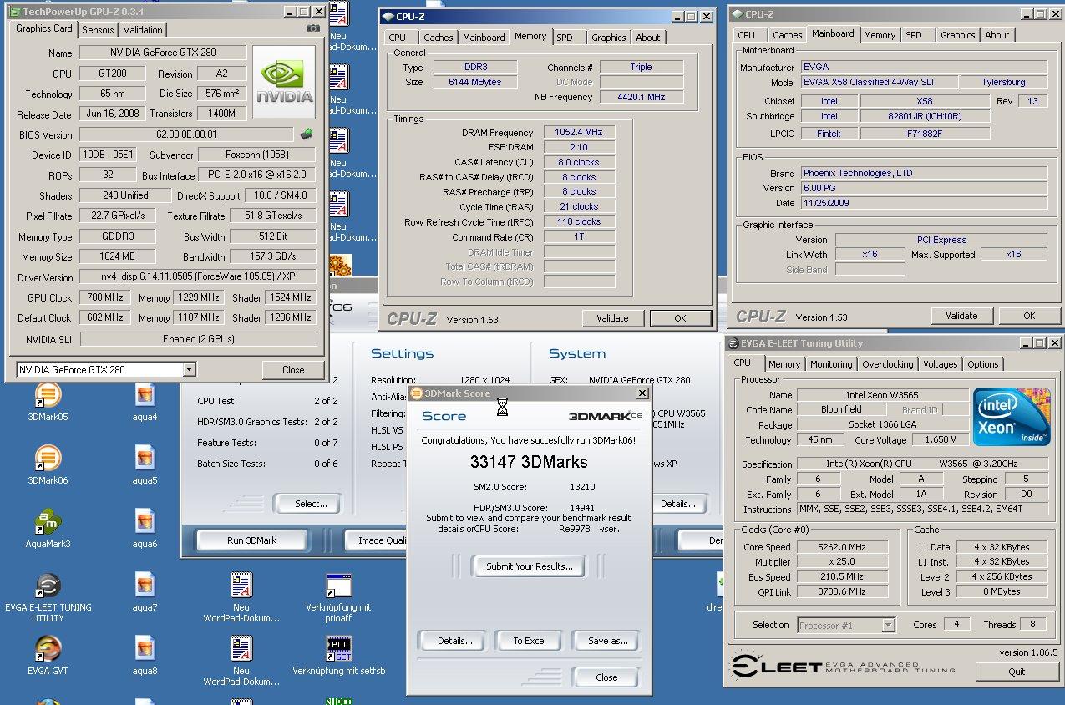Click the GPU Clock 708 MHz field
This screenshot has width=1065, height=705.
104,297
